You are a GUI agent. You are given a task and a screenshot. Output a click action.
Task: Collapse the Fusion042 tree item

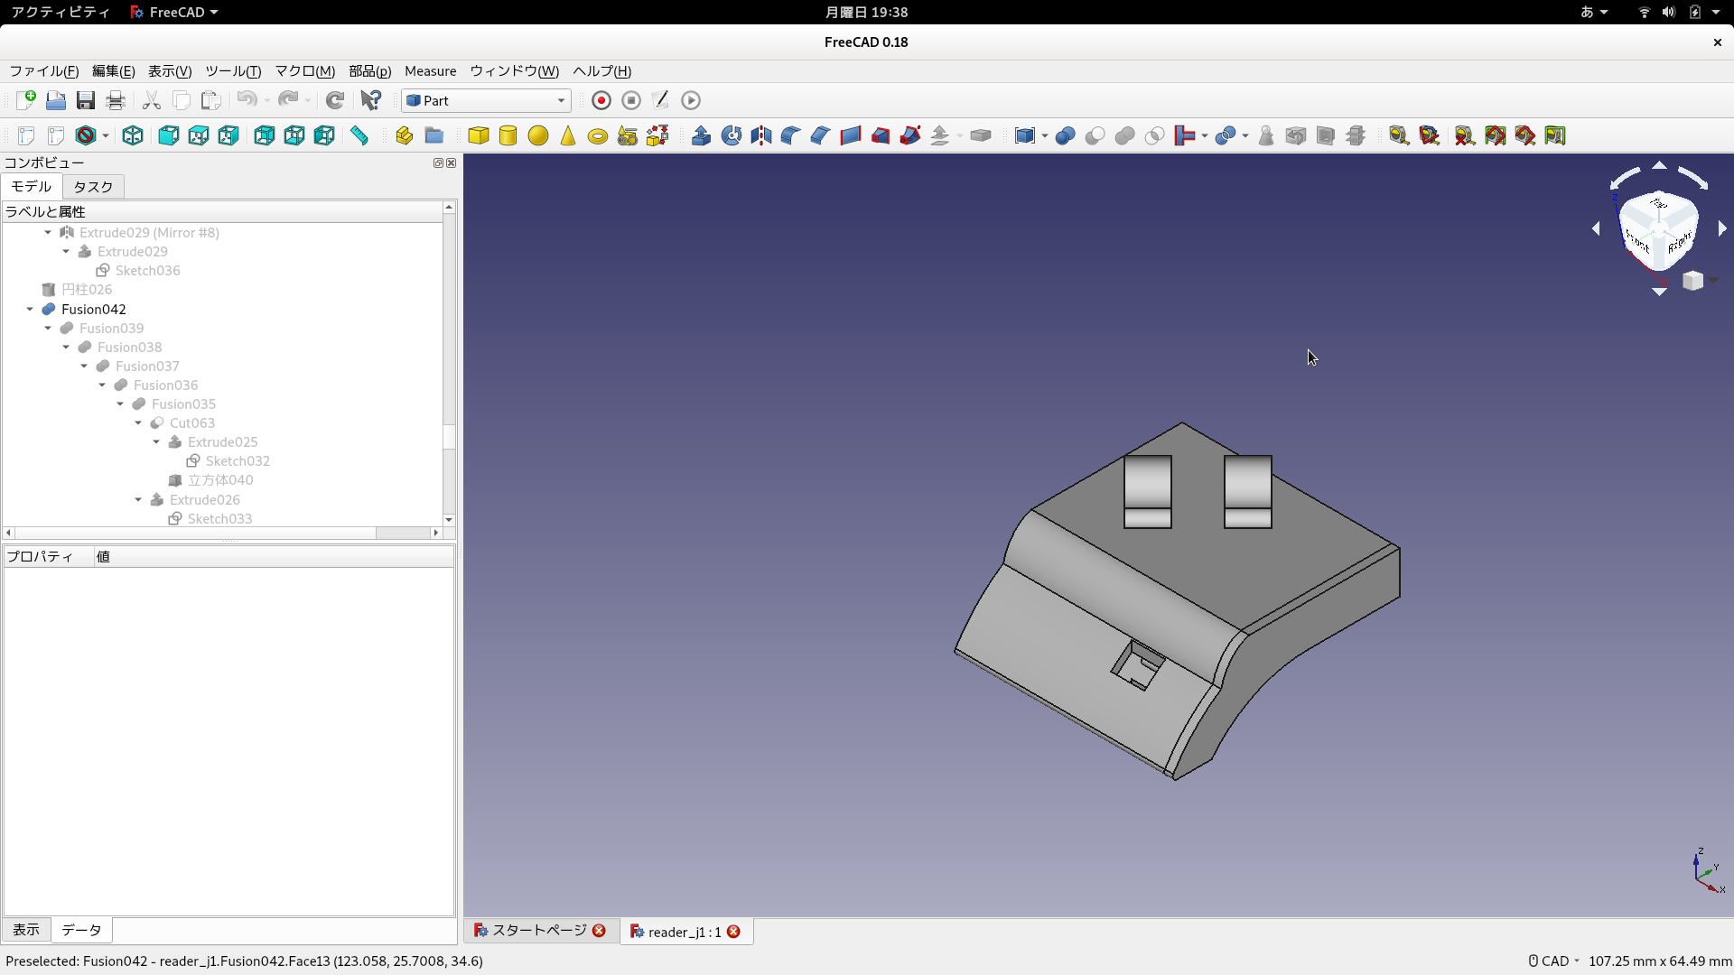tap(28, 309)
